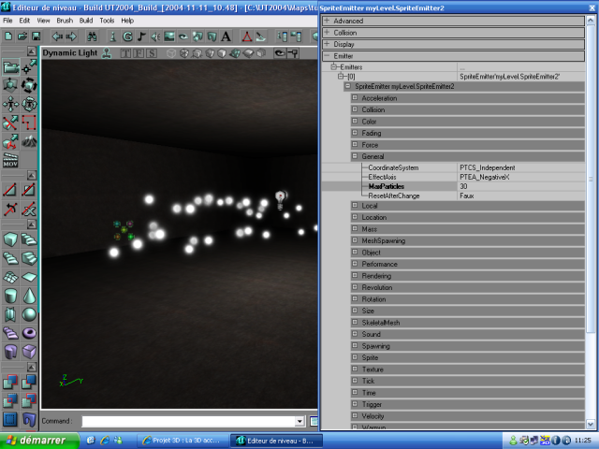599x449 pixels.
Task: Expand the Advanced properties section
Action: pyautogui.click(x=327, y=21)
